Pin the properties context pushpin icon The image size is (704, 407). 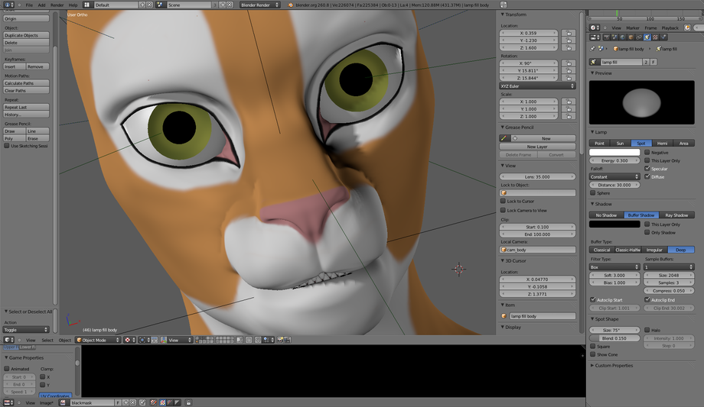[592, 48]
